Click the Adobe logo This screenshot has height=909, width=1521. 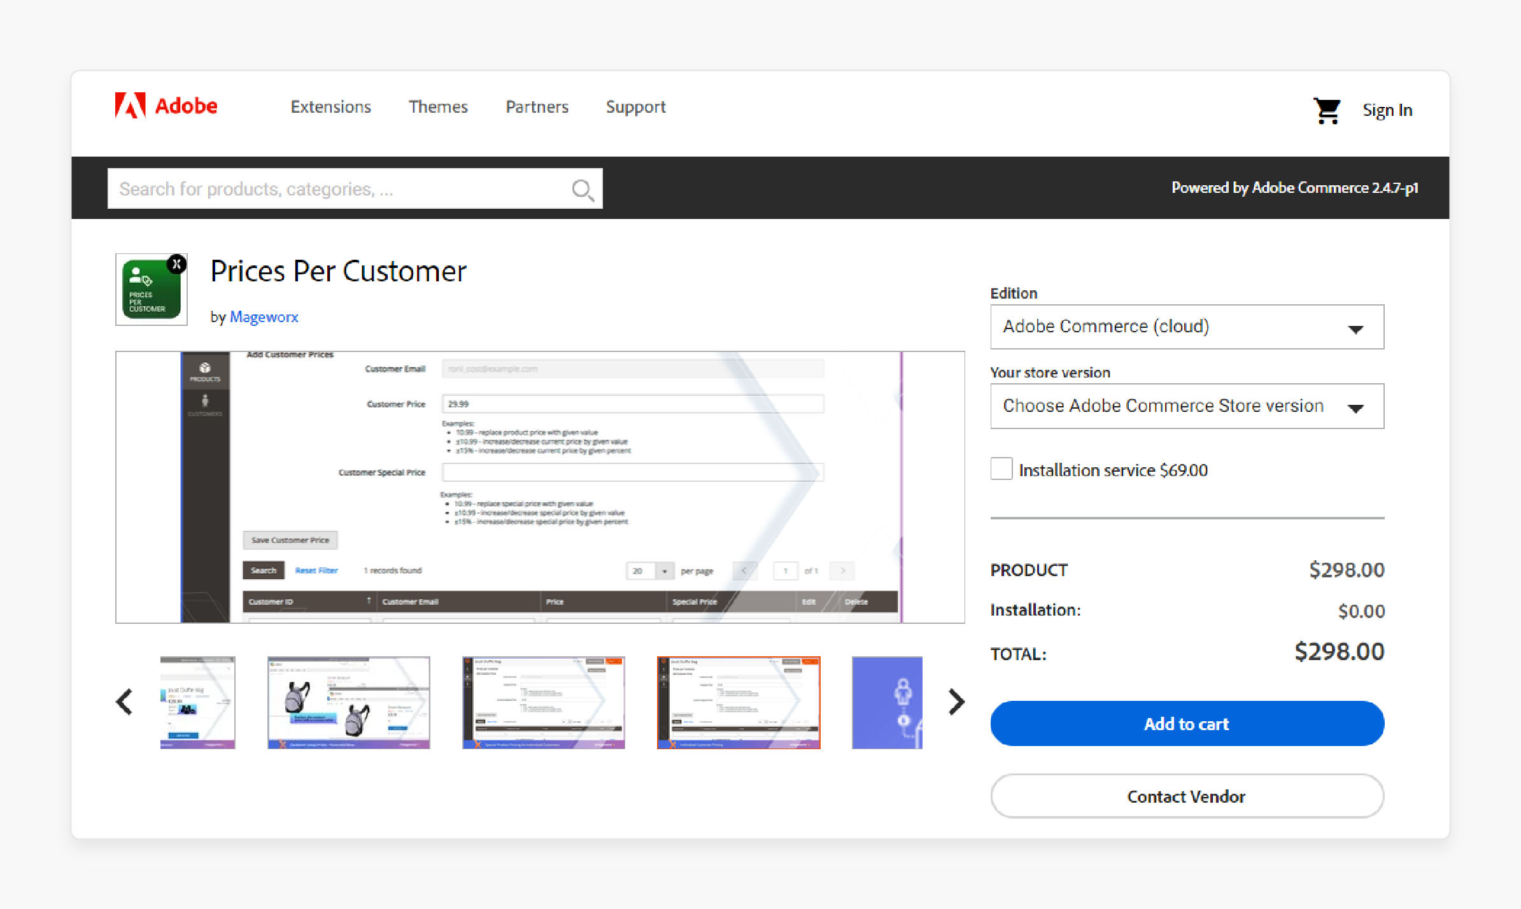(166, 106)
